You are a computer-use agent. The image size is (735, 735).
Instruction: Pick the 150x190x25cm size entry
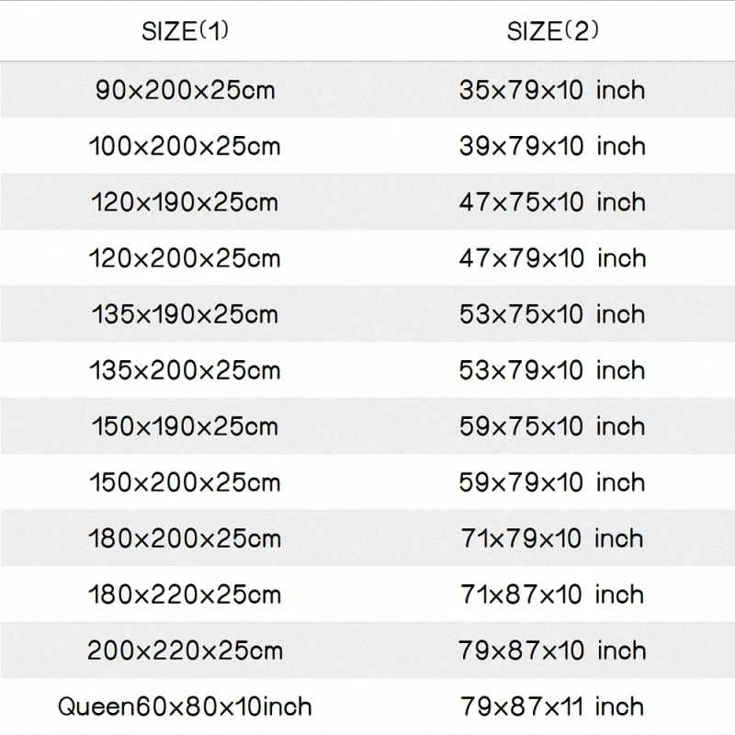coord(185,426)
